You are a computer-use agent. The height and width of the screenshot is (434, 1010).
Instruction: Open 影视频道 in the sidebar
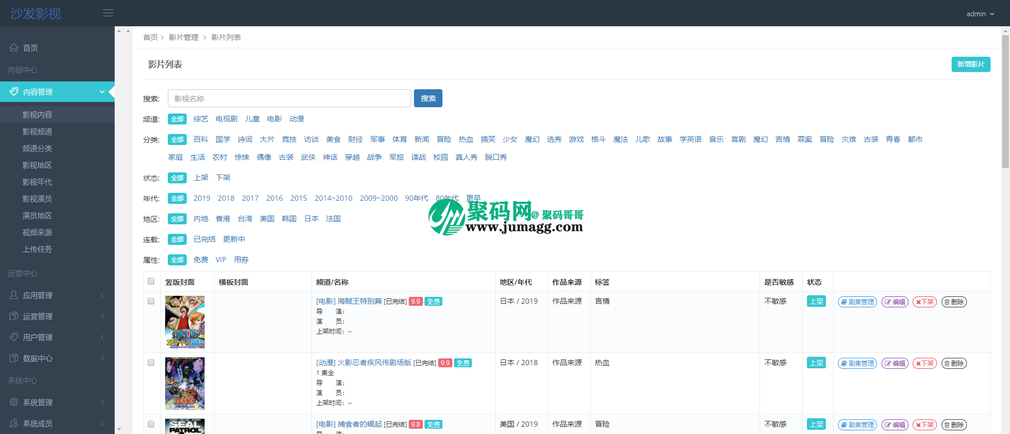[37, 132]
